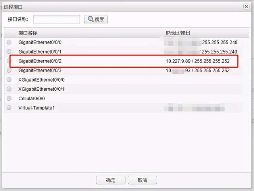This screenshot has height=191, width=254.
Task: Click the 接口名称 column header
Action: pos(28,33)
